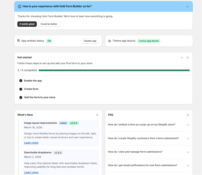Screen dimensions: 202x175
Task: Click the App embed status icon
Action: (x=19, y=41)
